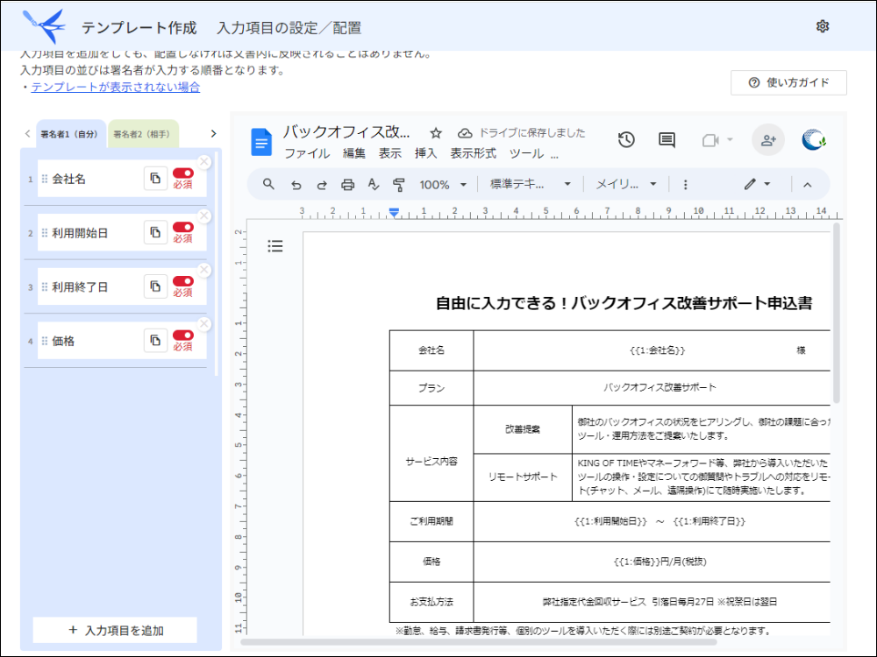Activate paint format tool
Screen dimensions: 877x657
pos(399,184)
